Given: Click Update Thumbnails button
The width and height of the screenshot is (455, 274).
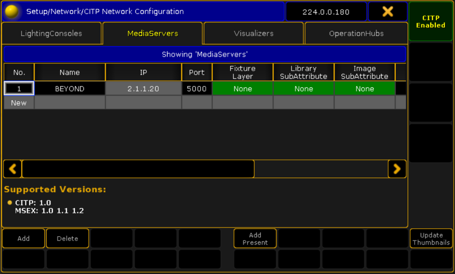Looking at the screenshot, I should [x=431, y=239].
